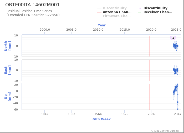Click the purple Discontinuity dot swatch
Viewport: 184px width, 133px height.
click(x=140, y=8)
